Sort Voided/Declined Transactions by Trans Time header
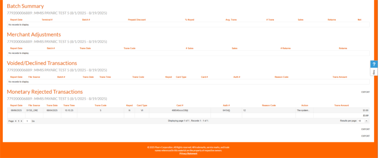 (105, 77)
